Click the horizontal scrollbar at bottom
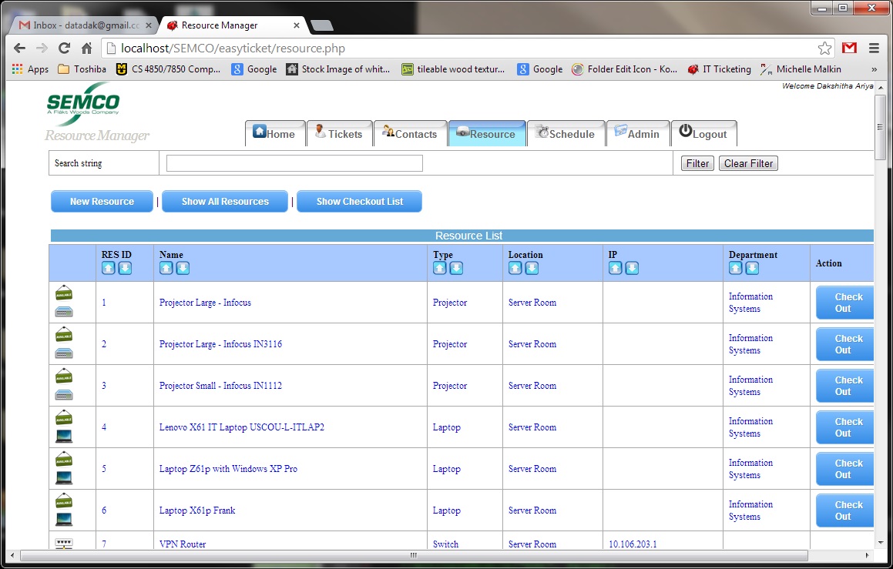The image size is (893, 569). point(413,555)
